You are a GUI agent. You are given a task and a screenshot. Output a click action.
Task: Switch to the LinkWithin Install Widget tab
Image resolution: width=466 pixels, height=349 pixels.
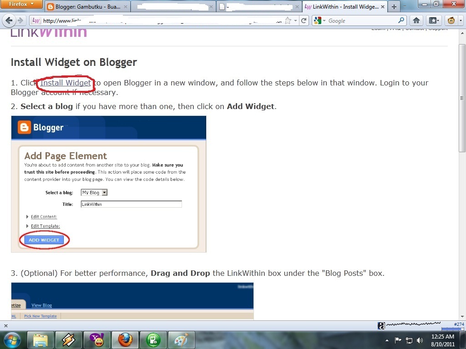pyautogui.click(x=345, y=6)
